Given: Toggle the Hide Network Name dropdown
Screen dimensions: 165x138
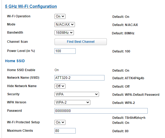Looking at the screenshot, I should pos(60,86).
